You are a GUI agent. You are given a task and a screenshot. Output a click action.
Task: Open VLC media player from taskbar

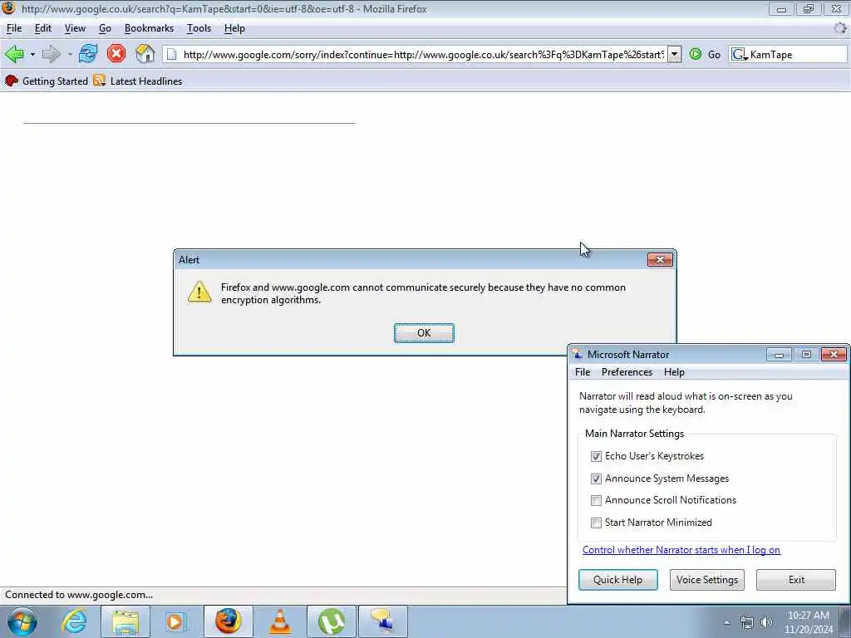pos(279,621)
